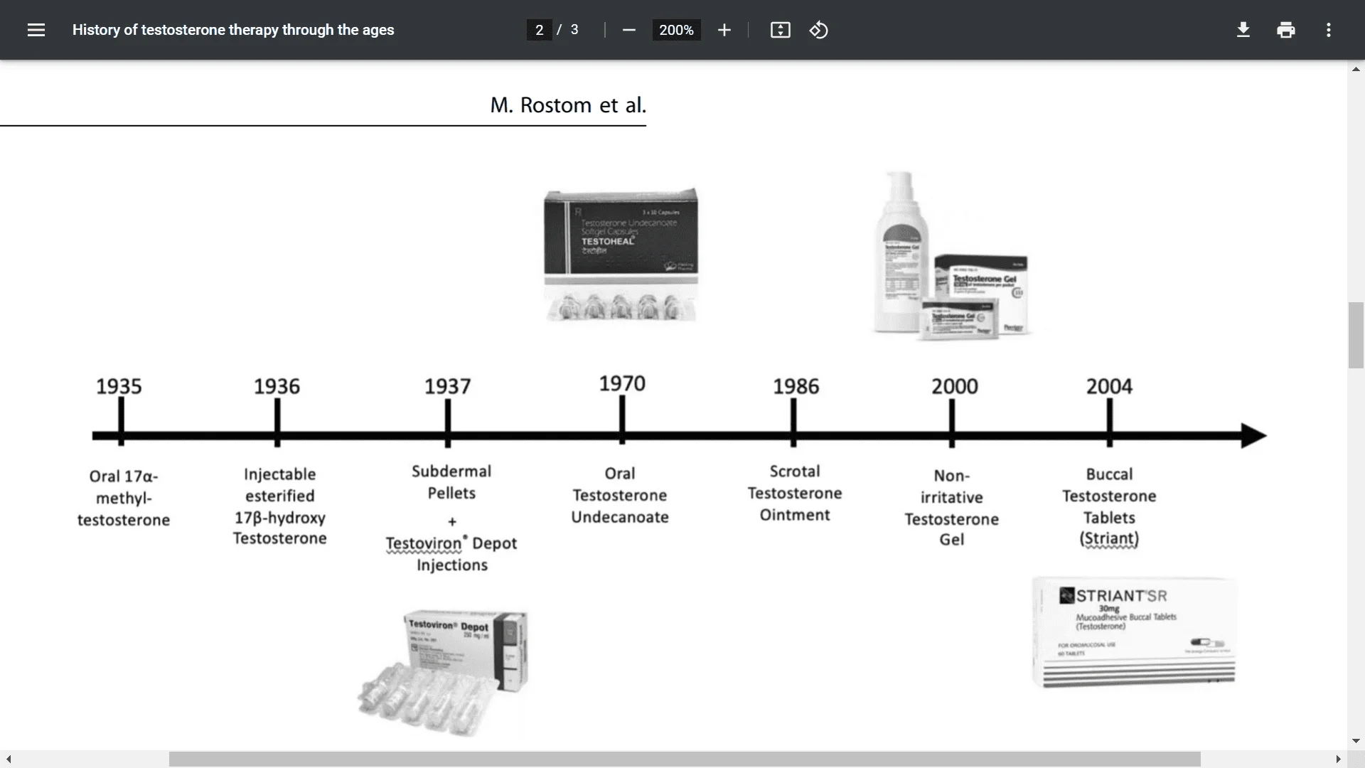
Task: Click the total page count label
Action: [574, 30]
